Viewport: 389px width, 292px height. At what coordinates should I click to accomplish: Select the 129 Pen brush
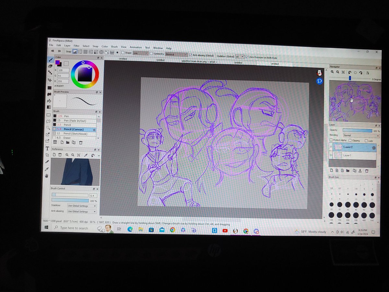tap(75, 116)
